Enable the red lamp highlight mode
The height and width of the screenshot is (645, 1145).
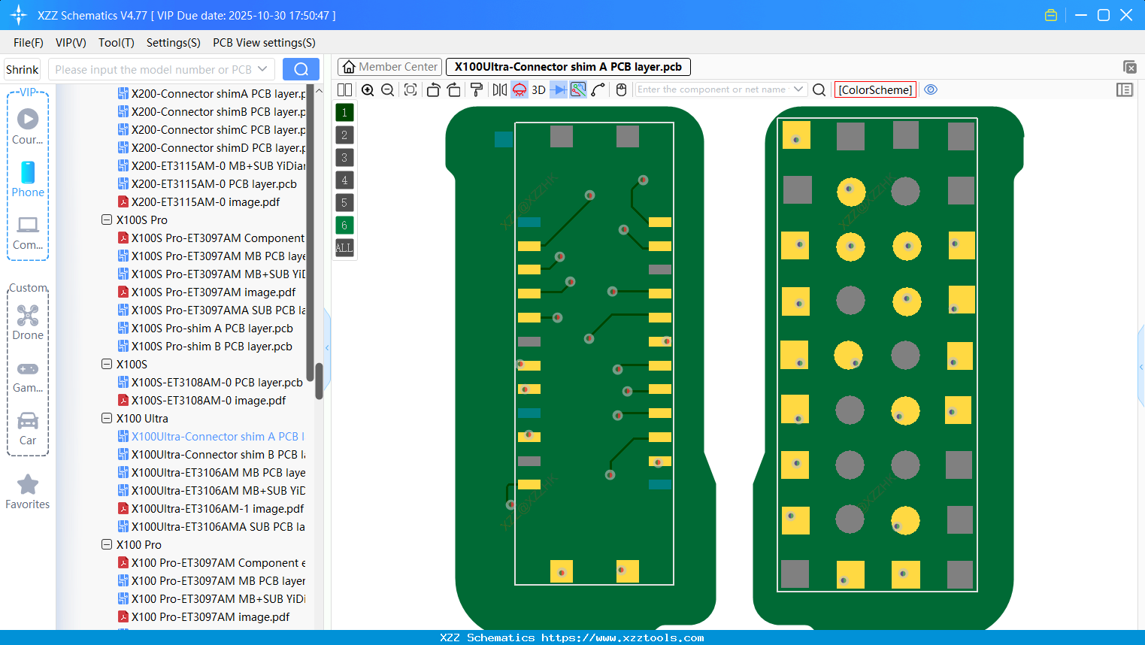pos(519,89)
